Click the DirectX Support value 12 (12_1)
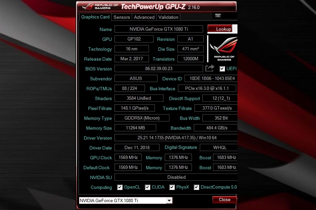 tap(220, 98)
